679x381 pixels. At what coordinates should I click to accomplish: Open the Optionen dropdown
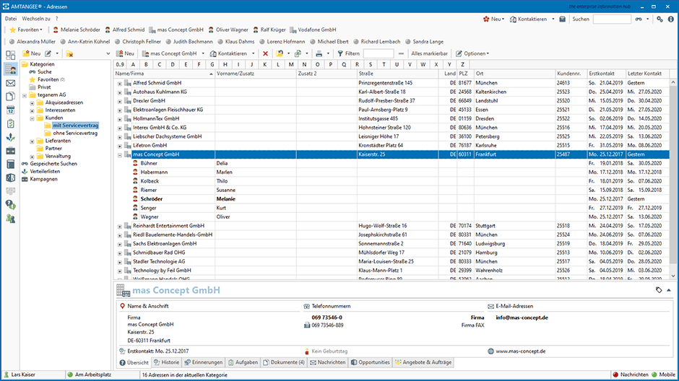(x=472, y=53)
